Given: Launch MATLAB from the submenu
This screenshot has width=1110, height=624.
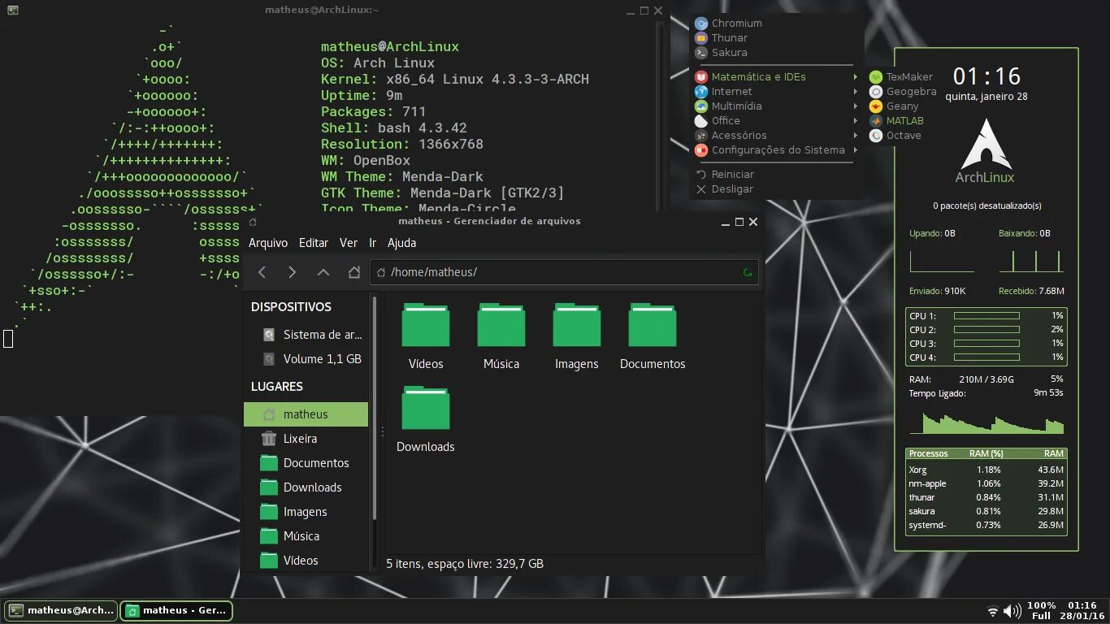Looking at the screenshot, I should coord(897,121).
